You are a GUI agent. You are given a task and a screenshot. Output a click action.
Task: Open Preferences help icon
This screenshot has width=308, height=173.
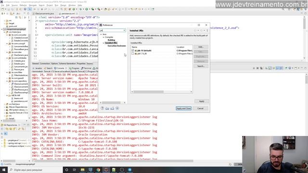103,108
